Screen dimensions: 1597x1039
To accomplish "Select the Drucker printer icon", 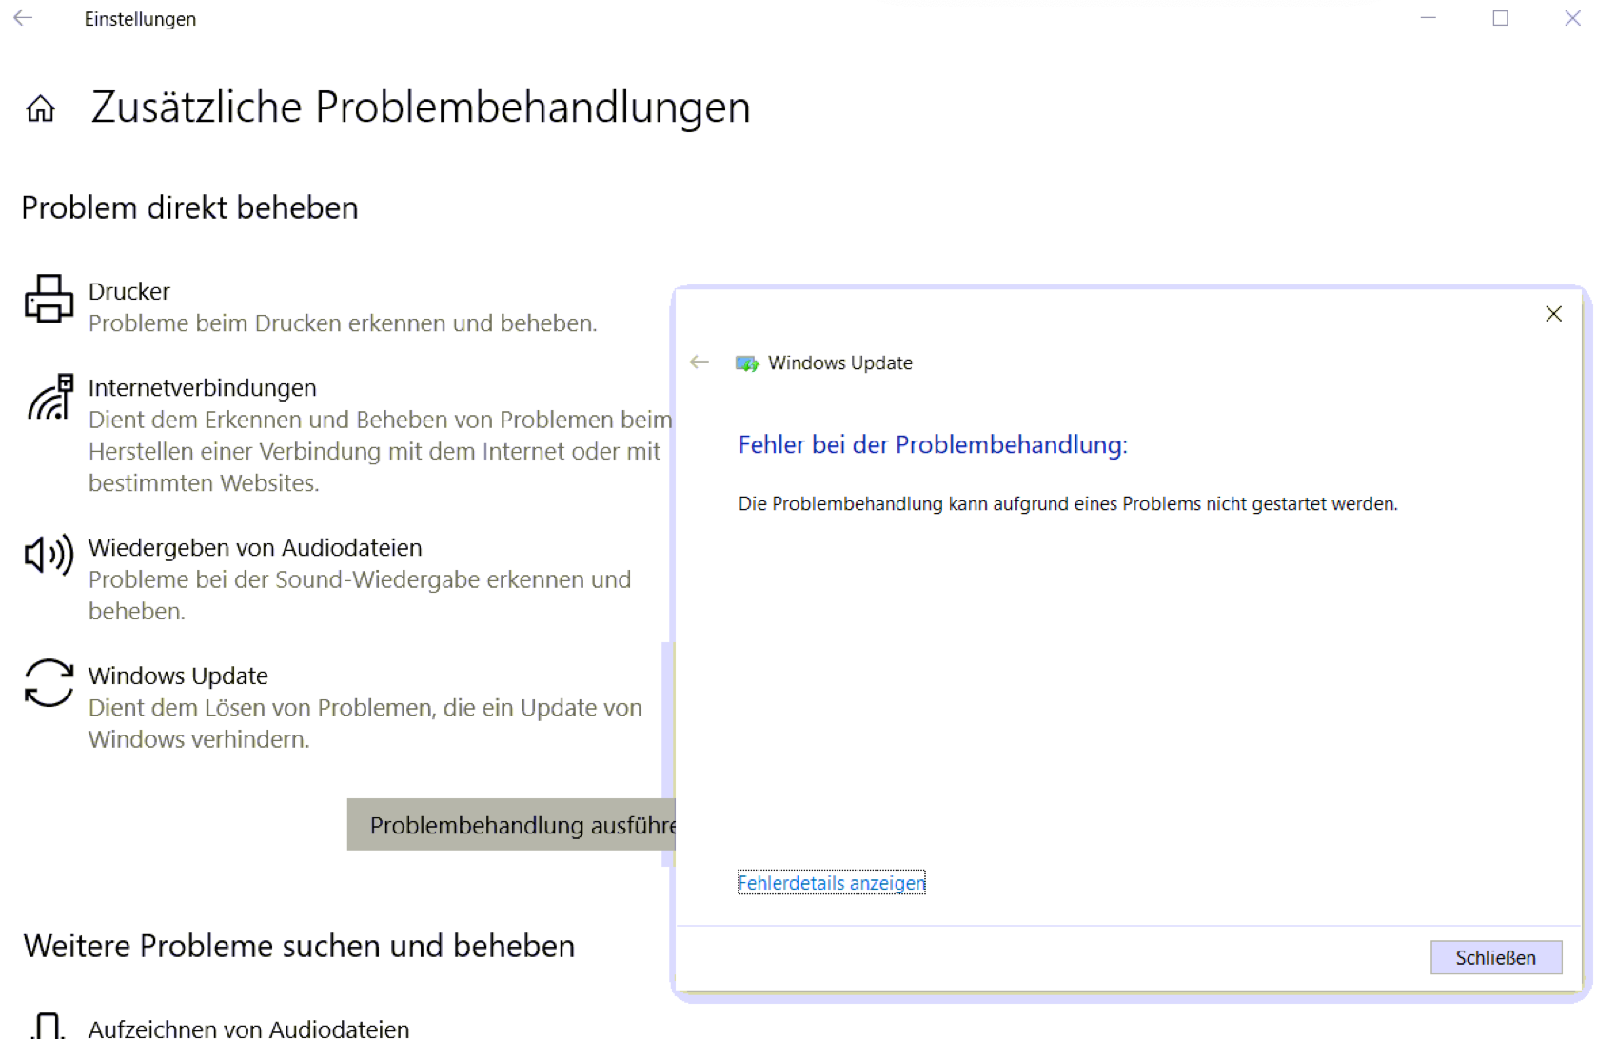I will [x=49, y=299].
